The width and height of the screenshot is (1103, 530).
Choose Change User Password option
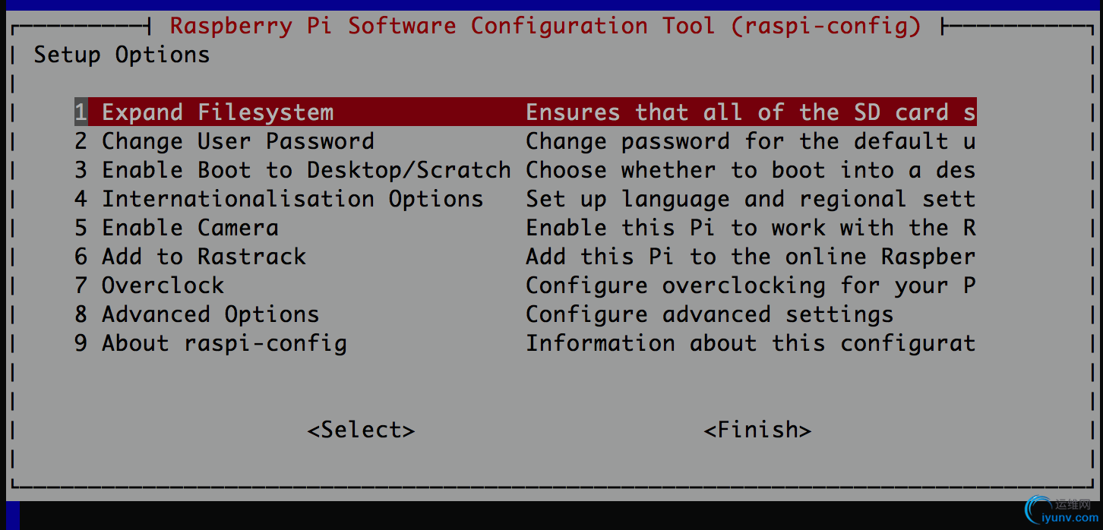point(525,141)
